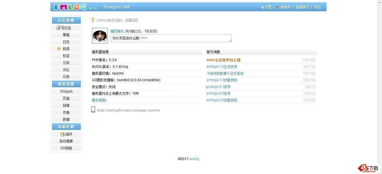Click the template grid icon beside 换模板

[x=278, y=7]
